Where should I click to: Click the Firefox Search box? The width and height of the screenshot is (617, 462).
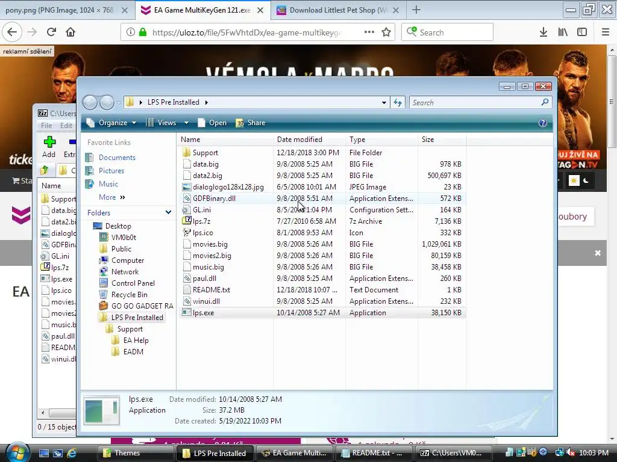point(447,32)
